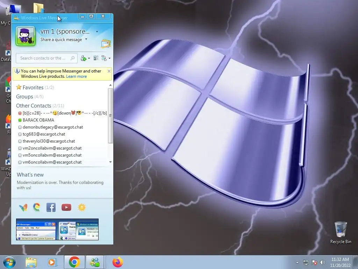
Task: Dismiss the improve Messenger notification
Action: point(109,71)
